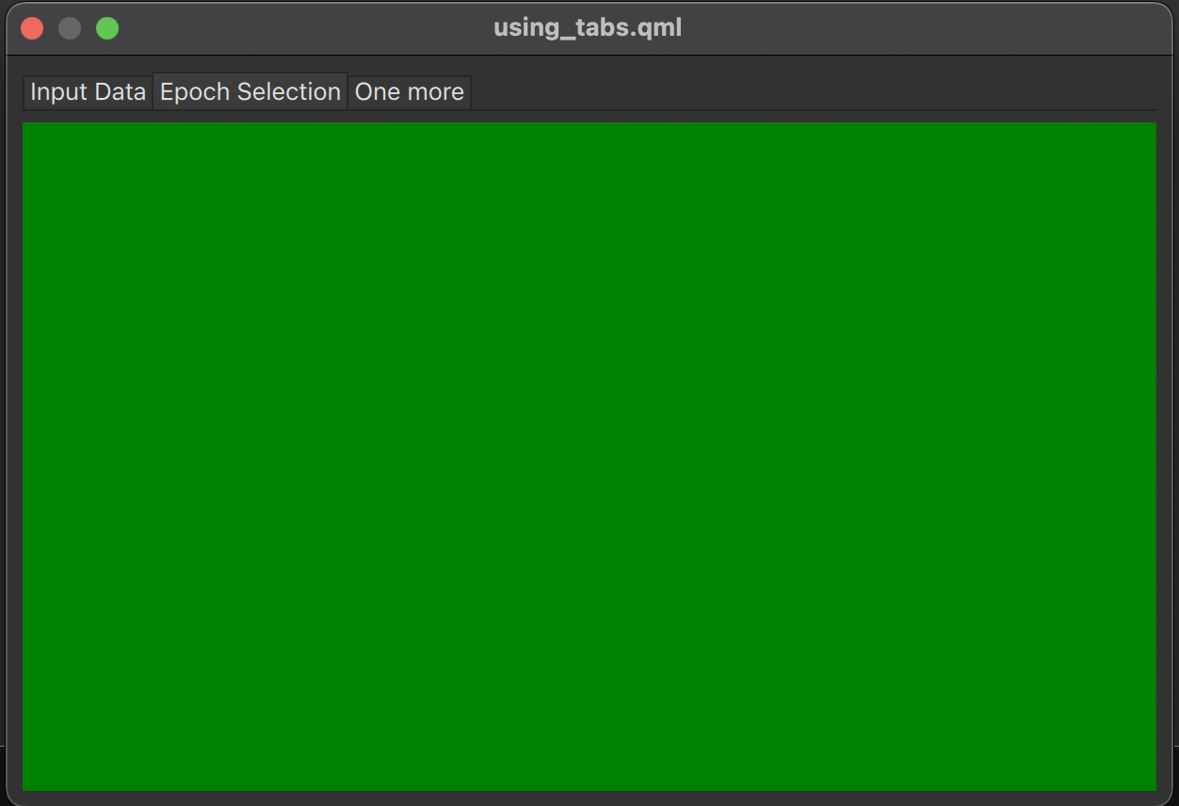Viewport: 1179px width, 806px height.
Task: Click the using_tabs.qml window title
Action: [588, 28]
